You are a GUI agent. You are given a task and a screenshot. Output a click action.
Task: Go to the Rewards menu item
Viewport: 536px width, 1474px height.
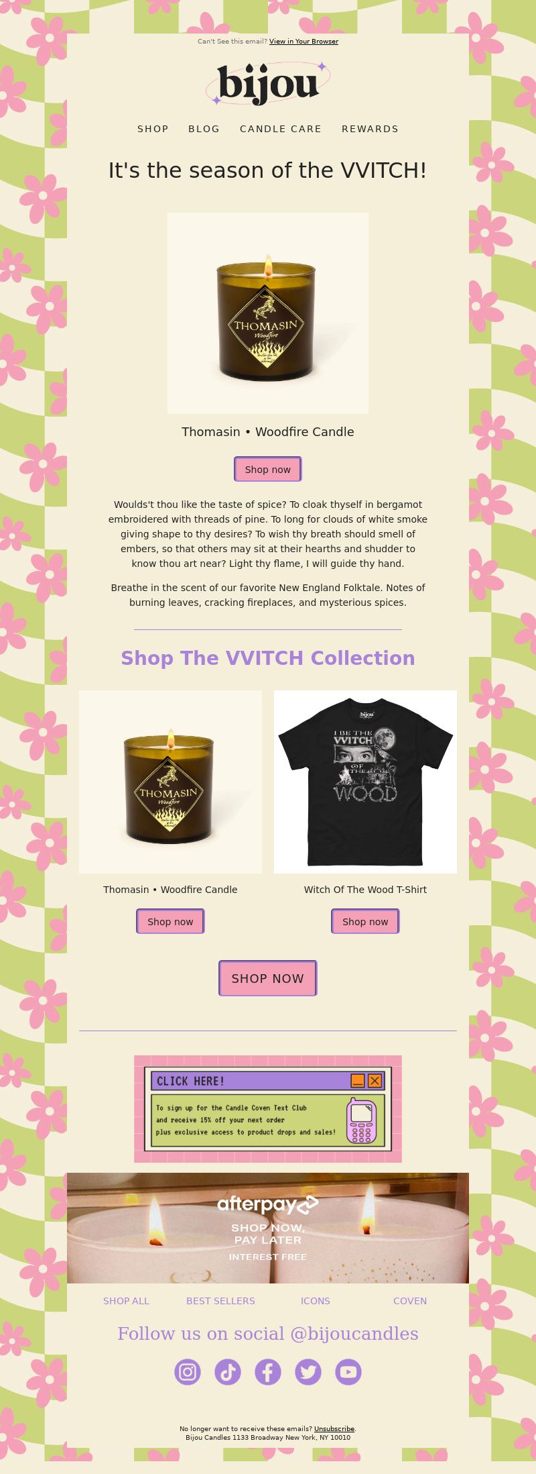tap(370, 129)
